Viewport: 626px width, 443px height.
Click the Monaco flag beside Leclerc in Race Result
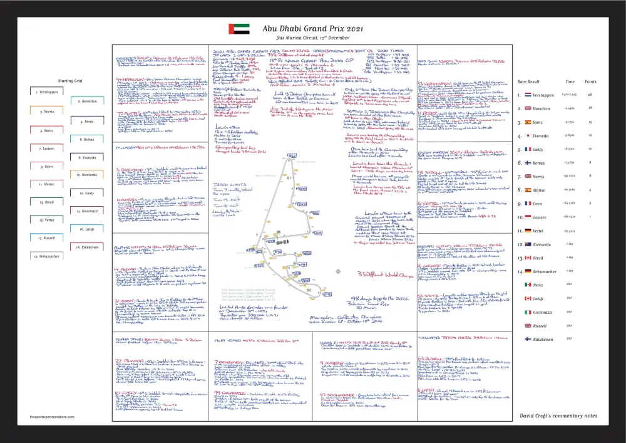[x=528, y=217]
